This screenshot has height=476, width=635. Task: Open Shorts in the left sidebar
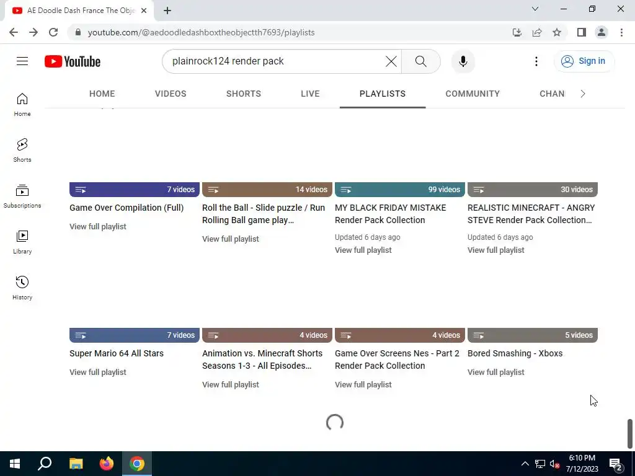click(22, 151)
